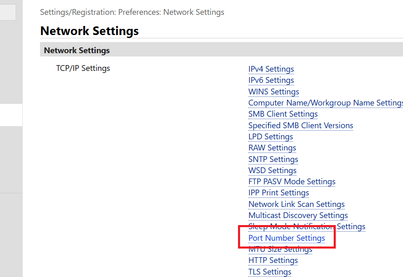
Task: Open Port Number Settings
Action: pos(286,238)
